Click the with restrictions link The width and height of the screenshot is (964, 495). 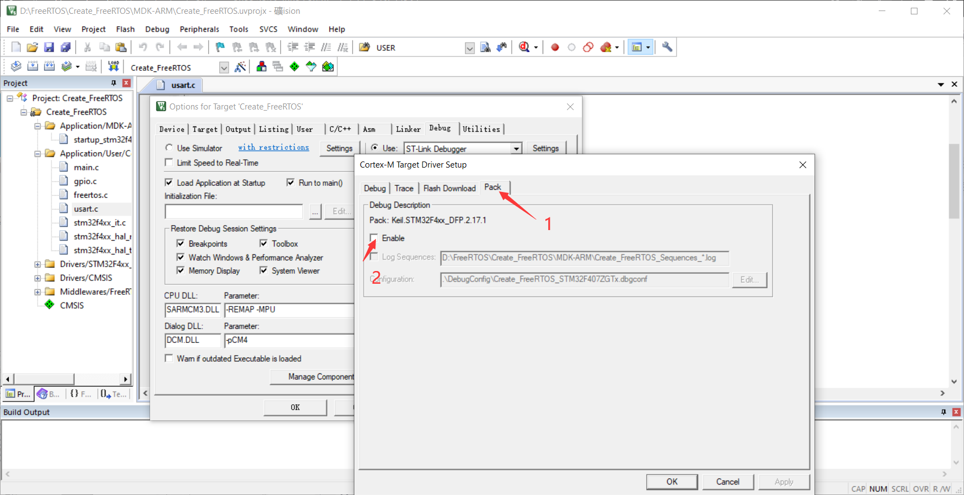click(x=274, y=147)
